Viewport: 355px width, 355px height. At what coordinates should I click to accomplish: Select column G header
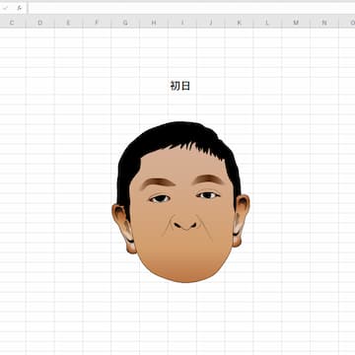pos(125,23)
